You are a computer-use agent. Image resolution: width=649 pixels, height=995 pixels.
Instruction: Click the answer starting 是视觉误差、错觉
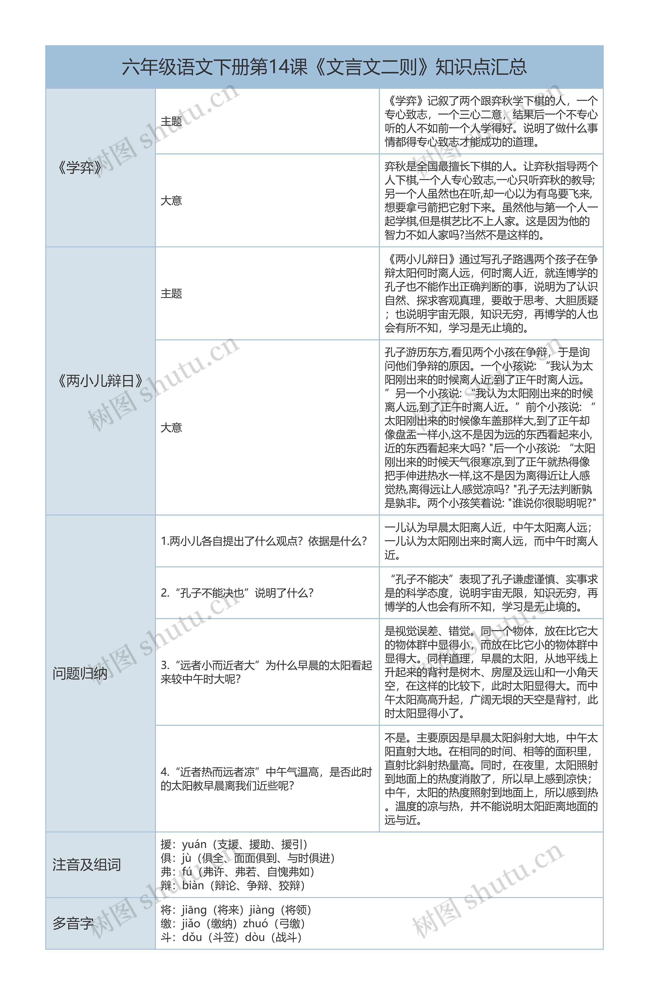492,672
